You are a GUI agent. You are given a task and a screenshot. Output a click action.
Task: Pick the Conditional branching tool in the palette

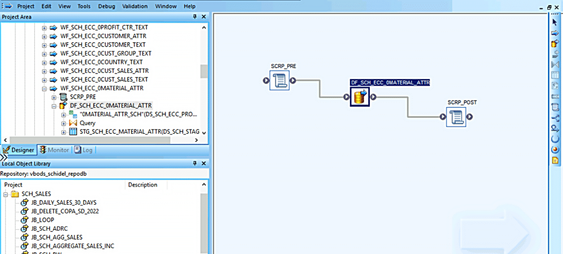(555, 117)
